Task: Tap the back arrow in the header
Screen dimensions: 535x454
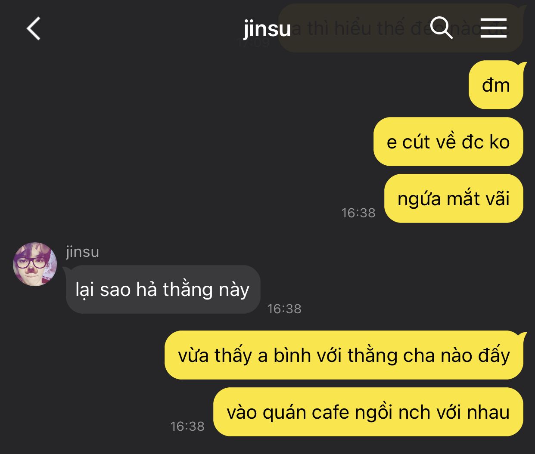Action: click(33, 28)
